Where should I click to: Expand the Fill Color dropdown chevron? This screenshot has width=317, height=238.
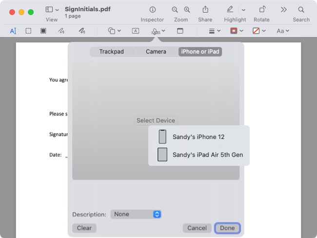(x=264, y=31)
